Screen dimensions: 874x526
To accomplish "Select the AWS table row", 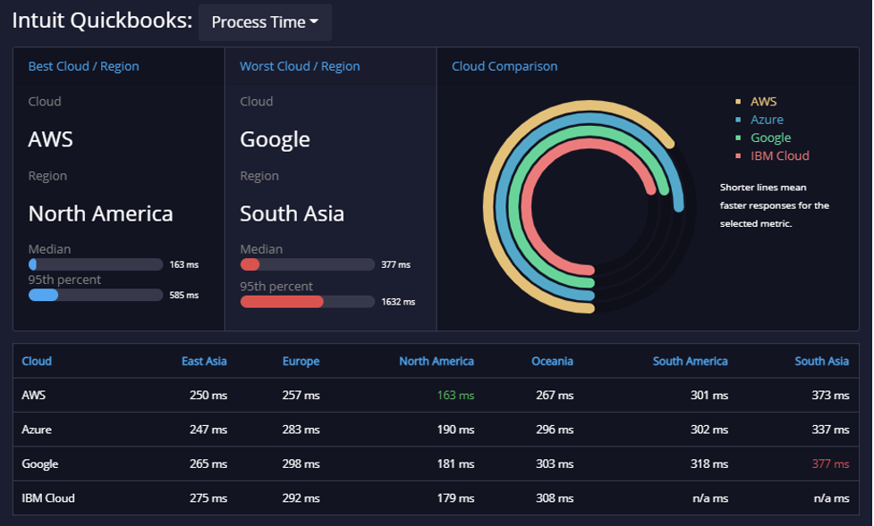I will (x=436, y=396).
